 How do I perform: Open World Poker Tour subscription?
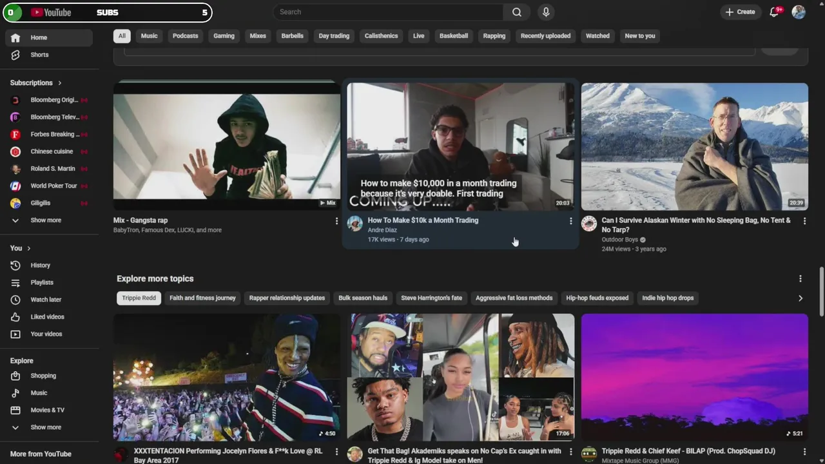[x=49, y=186]
